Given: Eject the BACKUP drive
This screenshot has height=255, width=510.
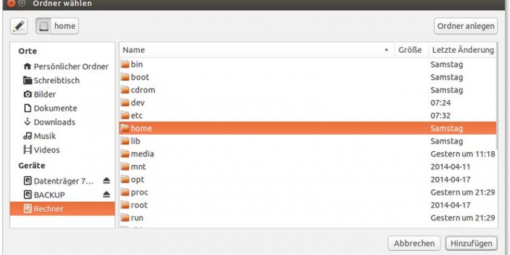Looking at the screenshot, I should point(106,195).
